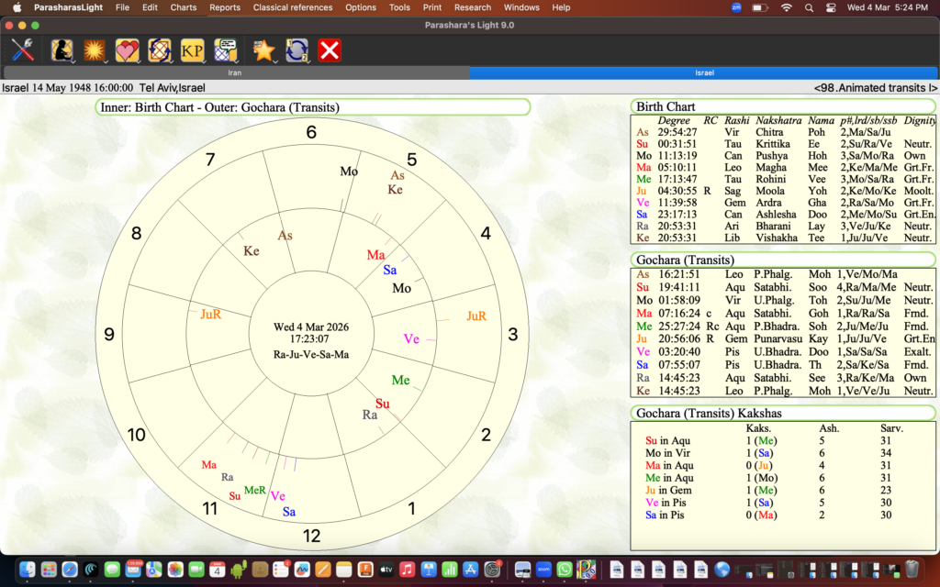Screen dimensions: 940x587
Task: Open the tools wrench and screwdriver icon
Action: [23, 50]
